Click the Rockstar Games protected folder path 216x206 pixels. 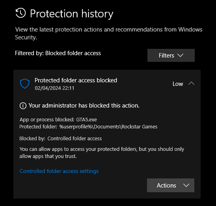click(x=108, y=127)
